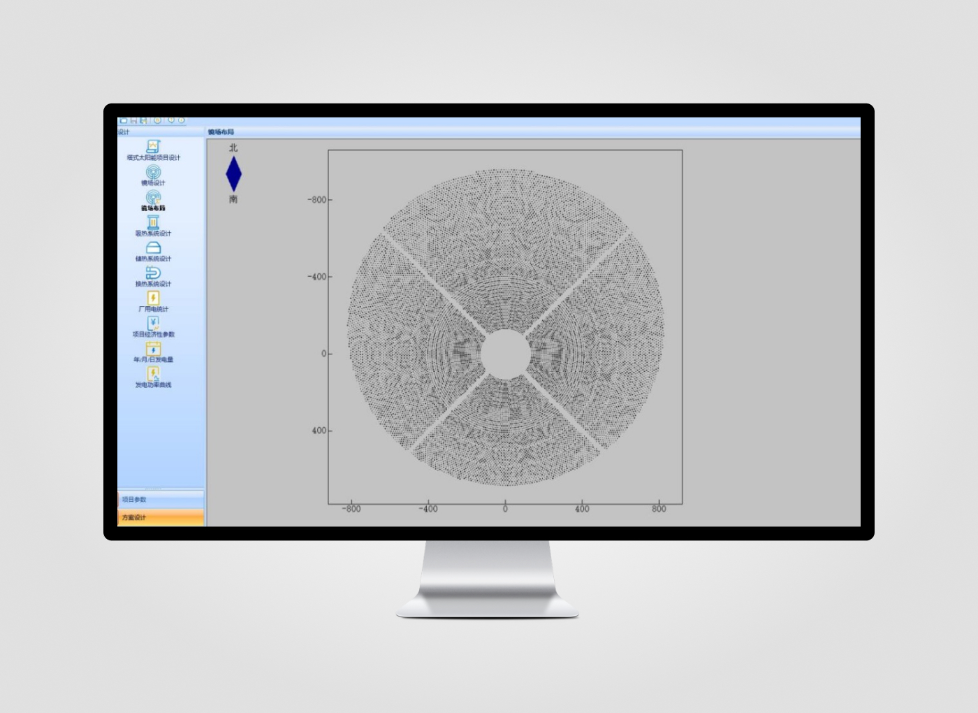Open 塔式太阳能项目设计 in the sidebar
This screenshot has height=713, width=978.
pyautogui.click(x=153, y=150)
